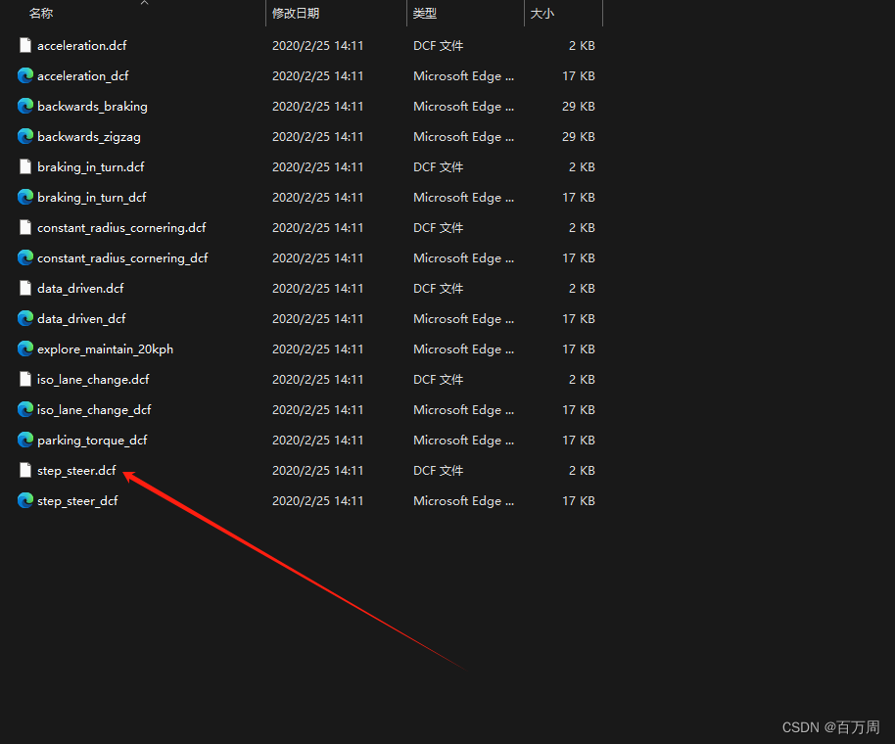Click the date of explore_maintain_20kph
The width and height of the screenshot is (895, 744).
(317, 349)
